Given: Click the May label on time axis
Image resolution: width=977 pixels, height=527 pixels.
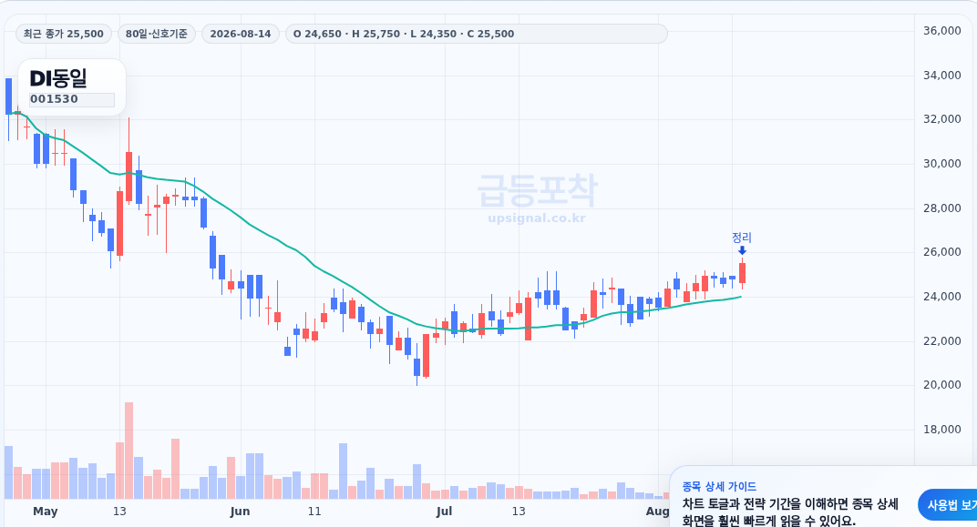Looking at the screenshot, I should [46, 512].
